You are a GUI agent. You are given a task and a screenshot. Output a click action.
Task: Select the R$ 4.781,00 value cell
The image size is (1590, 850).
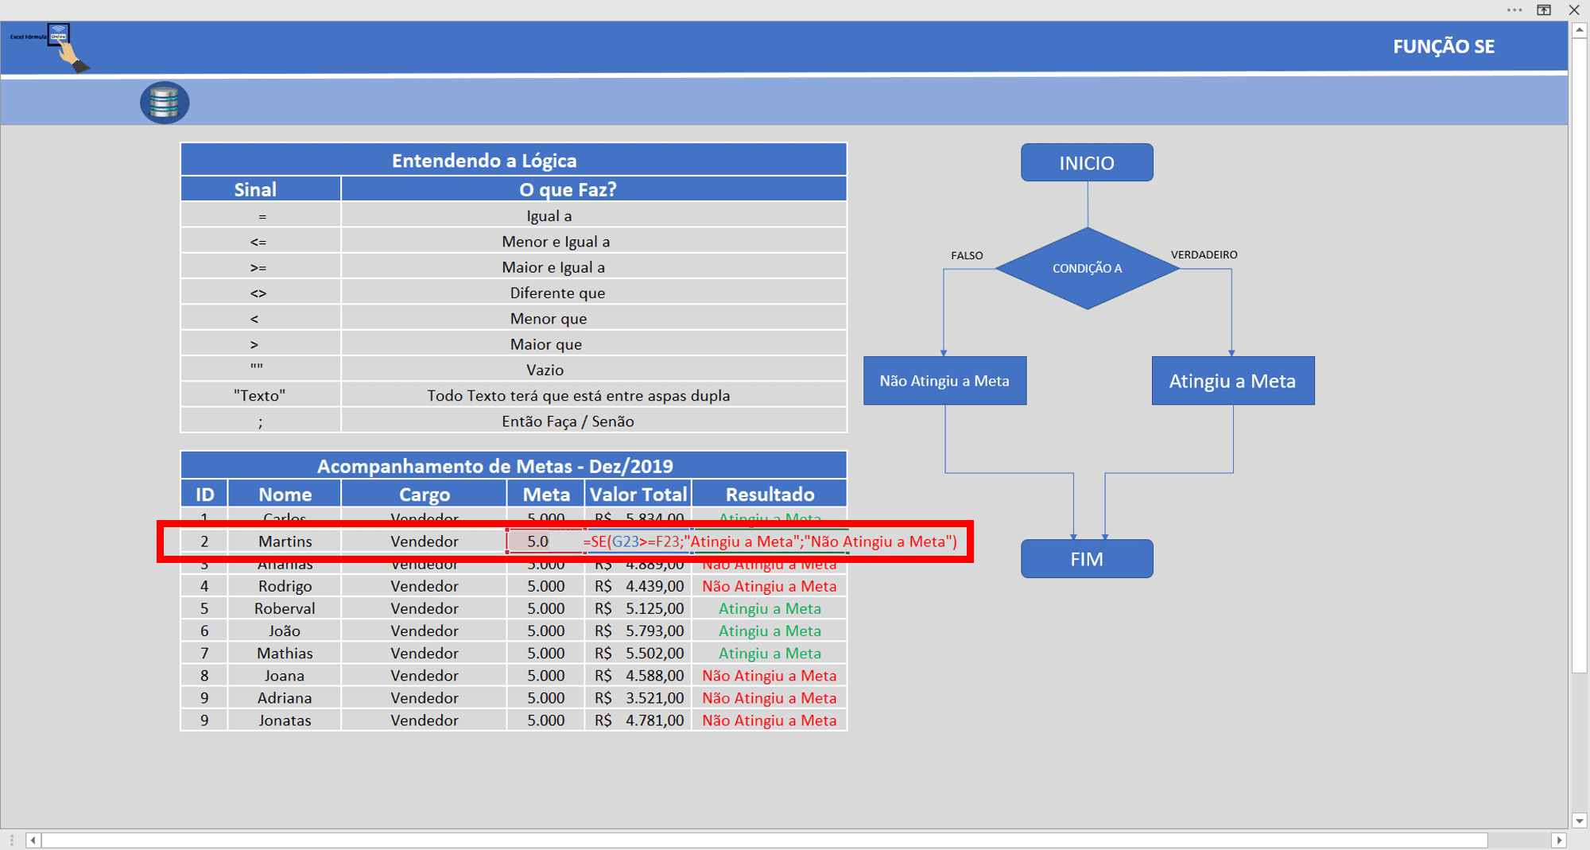coord(638,720)
